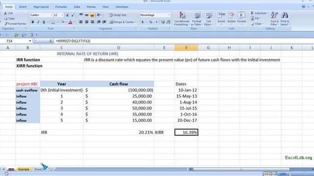
Task: Decrease cell indent
Action: point(99,22)
